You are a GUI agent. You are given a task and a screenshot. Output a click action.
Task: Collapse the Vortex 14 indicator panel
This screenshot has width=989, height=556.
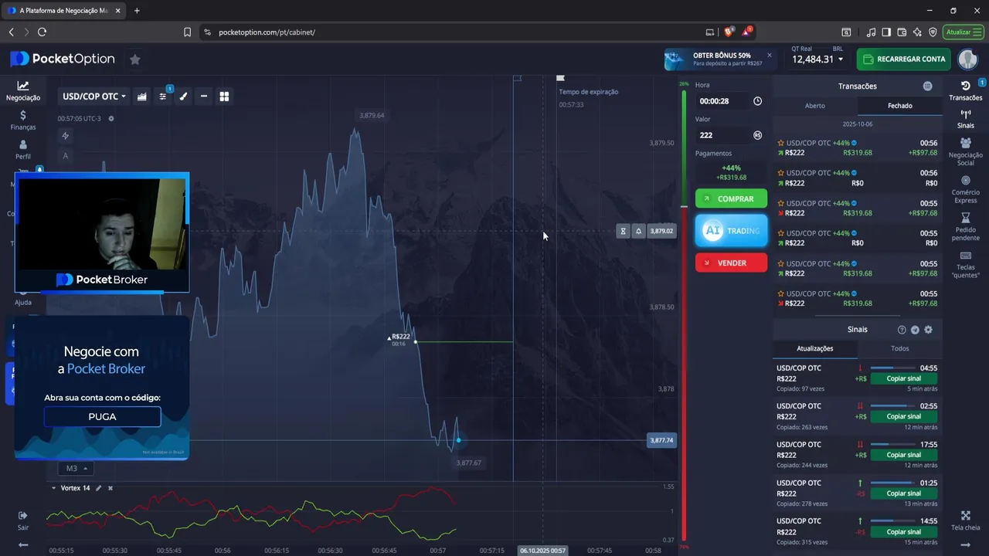click(x=53, y=488)
